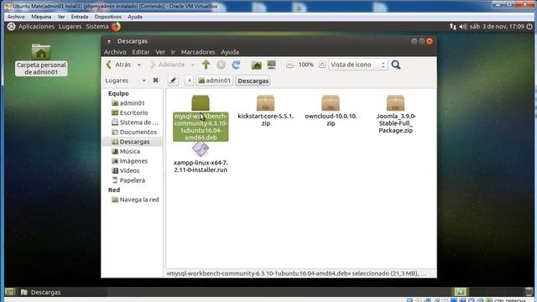
Task: Select kickstart-core-5.5.1.zip file
Action: coord(266,111)
